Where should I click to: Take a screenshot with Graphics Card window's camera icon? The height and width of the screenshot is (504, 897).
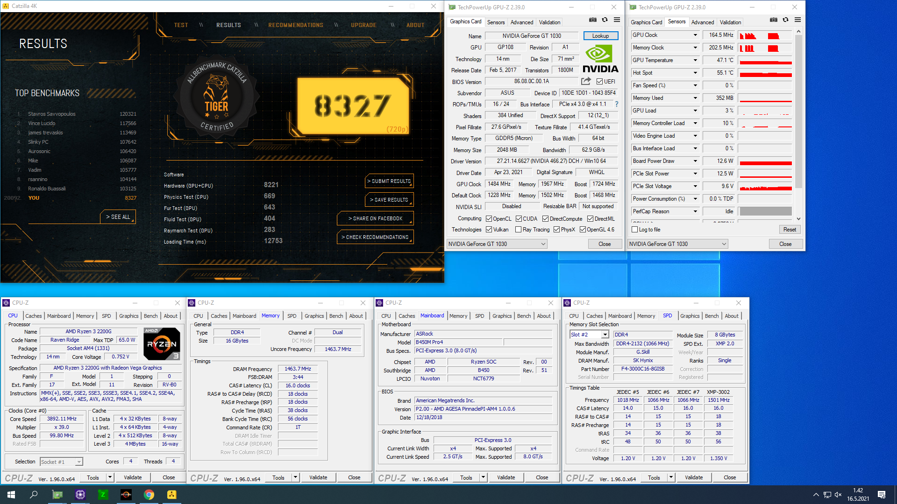tap(592, 20)
